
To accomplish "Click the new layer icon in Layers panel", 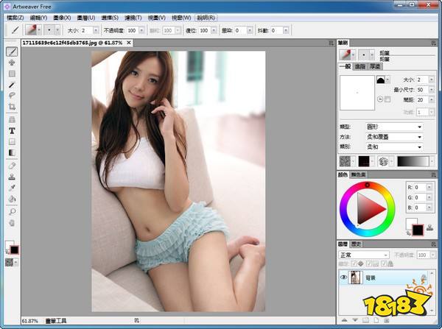I will 376,320.
